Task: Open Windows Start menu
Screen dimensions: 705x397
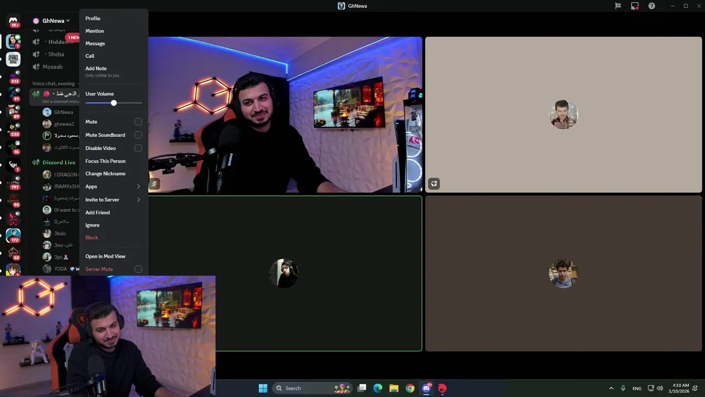Action: point(263,388)
